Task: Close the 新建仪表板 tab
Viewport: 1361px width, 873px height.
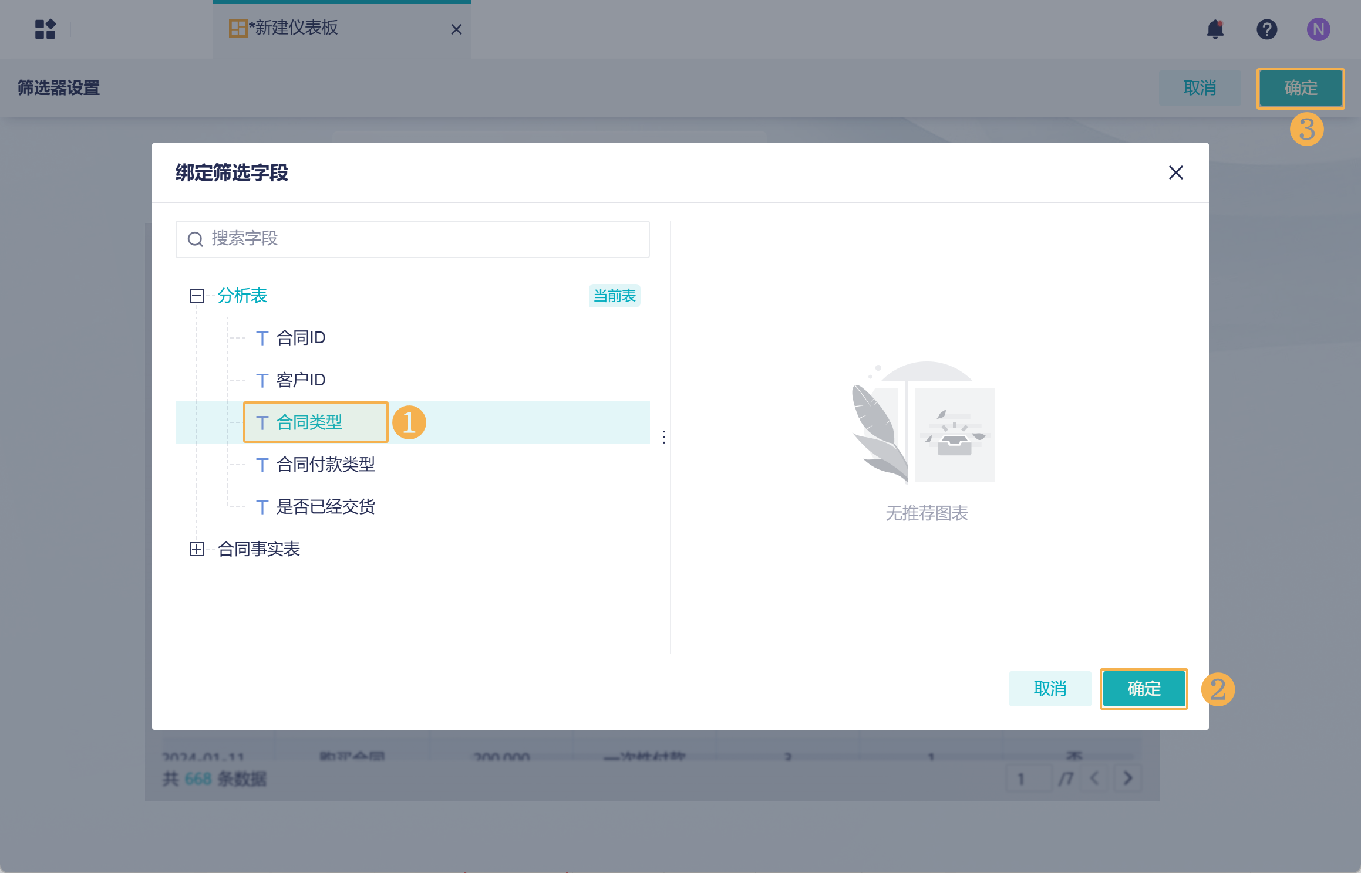Action: (x=456, y=29)
